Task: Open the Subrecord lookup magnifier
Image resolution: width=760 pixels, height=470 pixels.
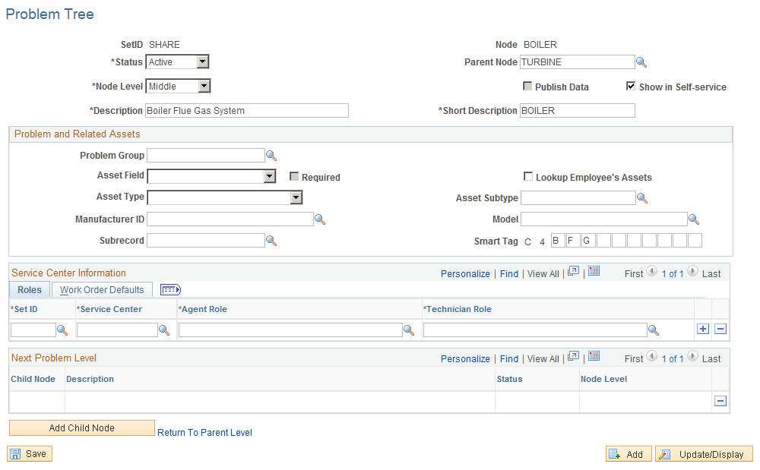Action: 271,241
